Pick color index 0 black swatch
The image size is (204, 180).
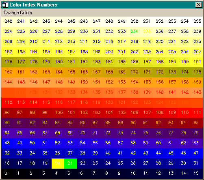[8, 174]
